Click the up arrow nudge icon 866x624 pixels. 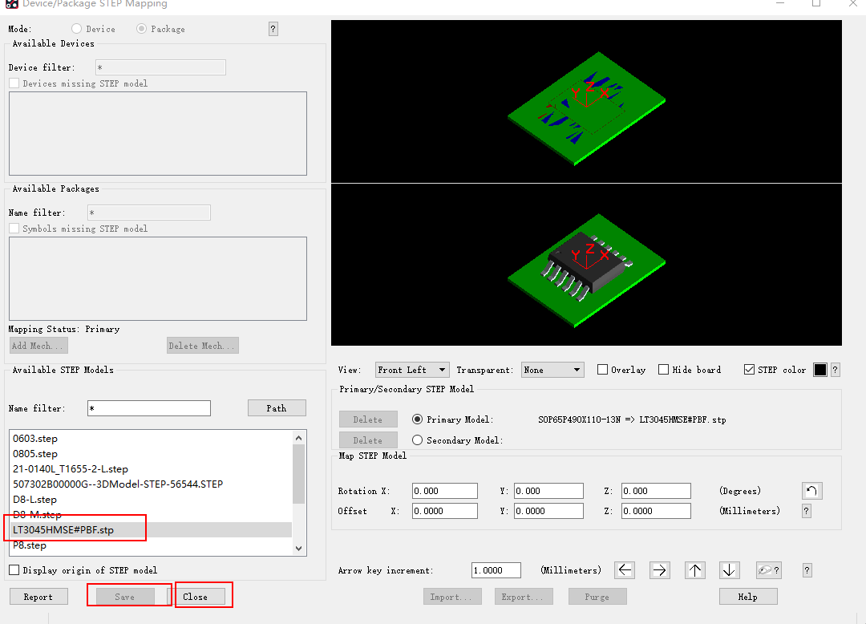694,569
